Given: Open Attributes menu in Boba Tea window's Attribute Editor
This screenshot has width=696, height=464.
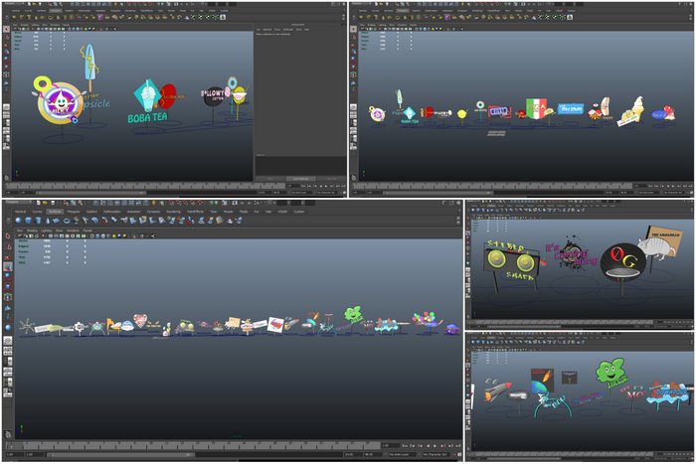Looking at the screenshot, I should pos(288,29).
